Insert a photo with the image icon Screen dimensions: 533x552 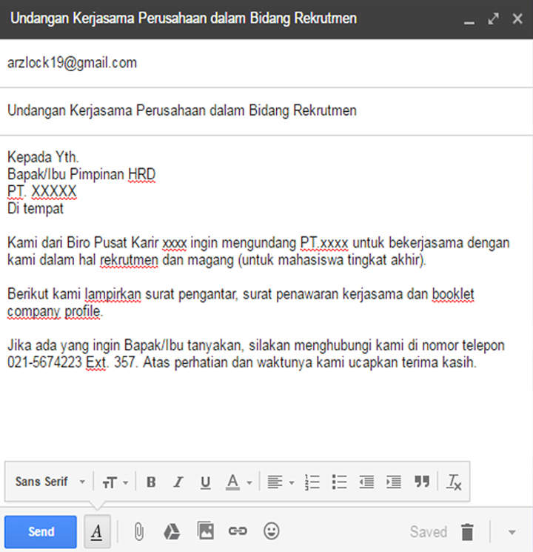point(206,531)
